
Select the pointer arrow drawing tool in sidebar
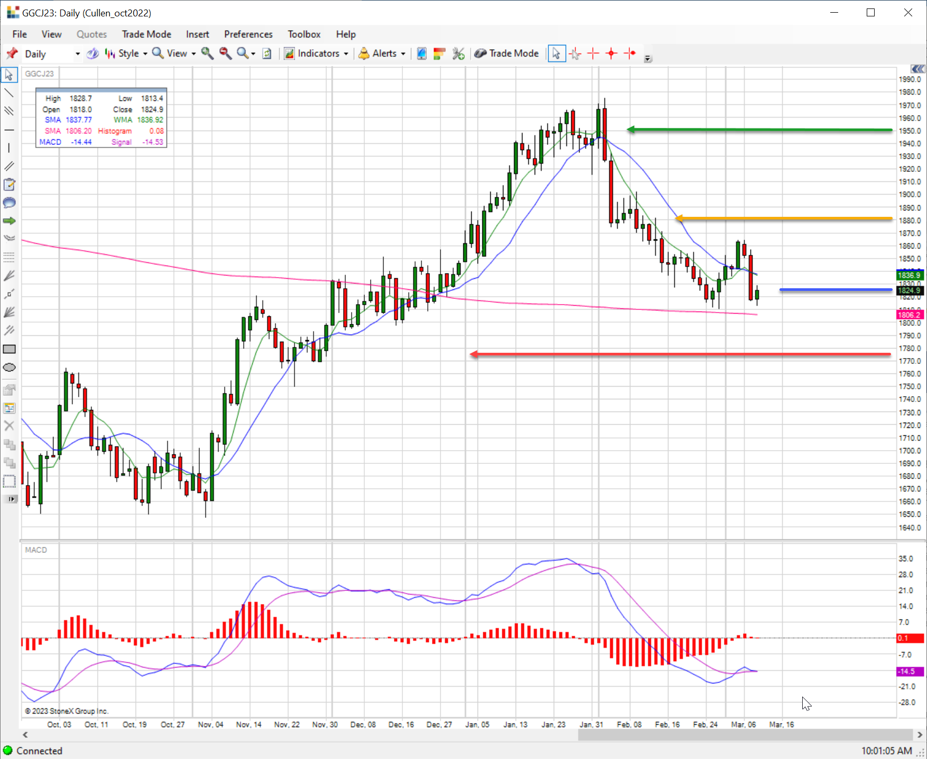click(9, 75)
